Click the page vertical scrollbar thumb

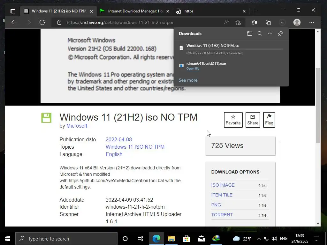(x=318, y=105)
